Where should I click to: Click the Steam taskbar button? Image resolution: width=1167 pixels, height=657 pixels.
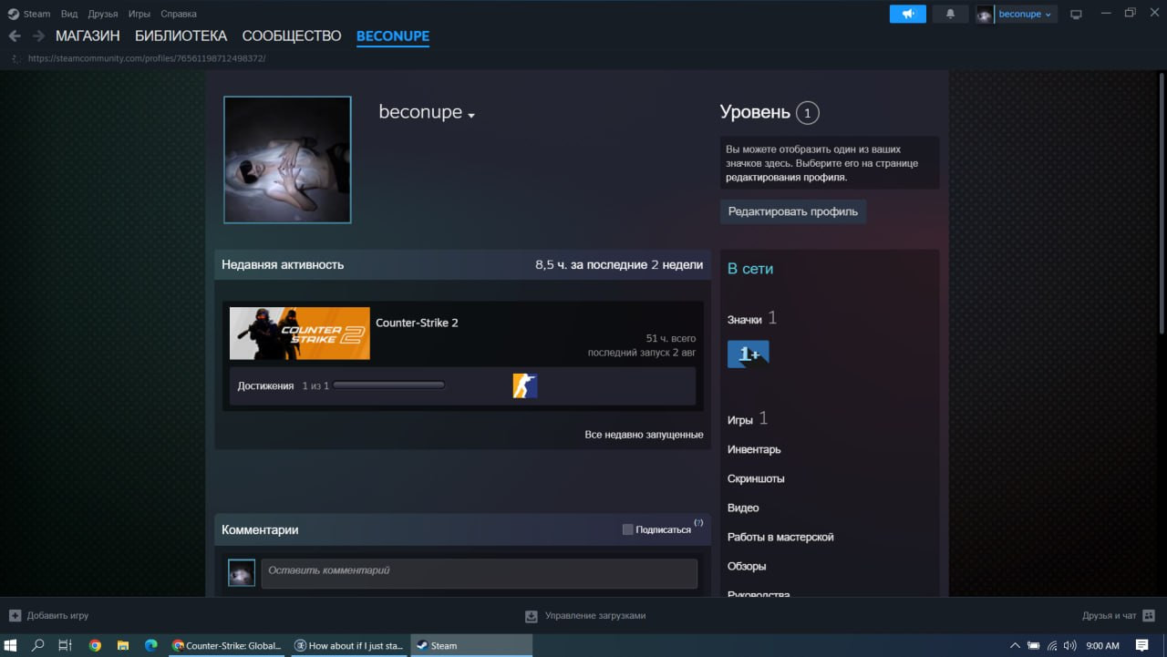[x=471, y=645]
